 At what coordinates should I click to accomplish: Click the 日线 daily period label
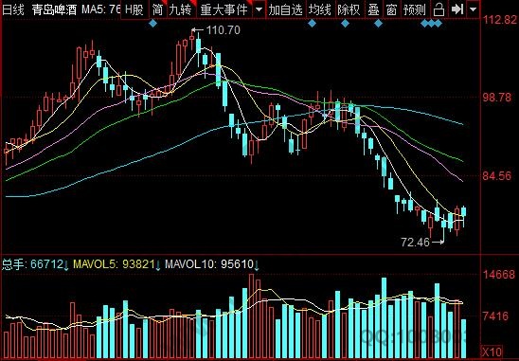click(x=13, y=9)
